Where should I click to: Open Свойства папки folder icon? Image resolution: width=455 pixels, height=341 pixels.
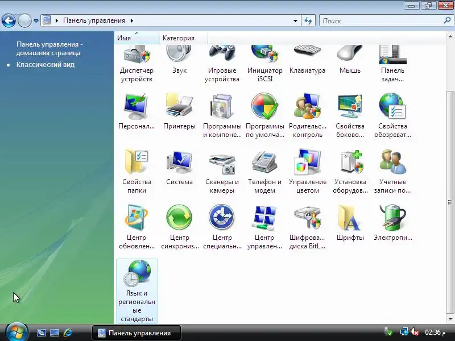click(x=136, y=162)
